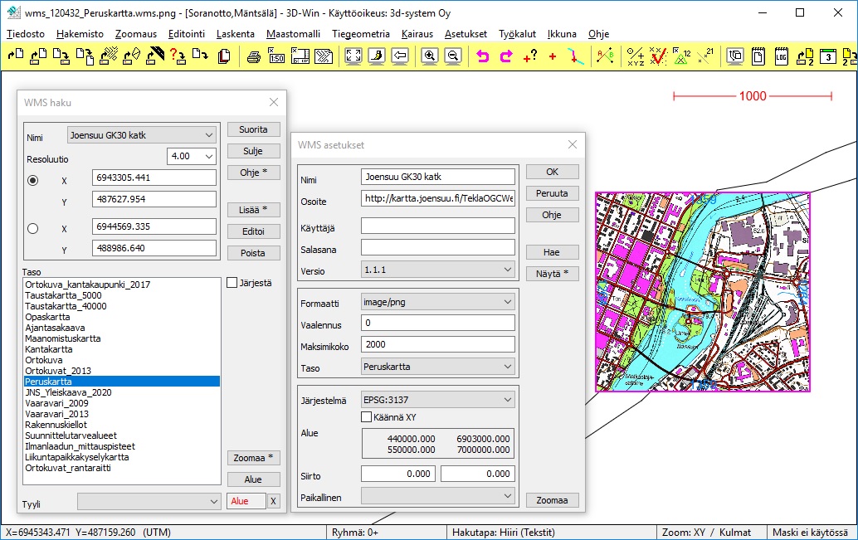Click the zoom-all fit screen icon
This screenshot has width=858, height=540.
[x=353, y=56]
